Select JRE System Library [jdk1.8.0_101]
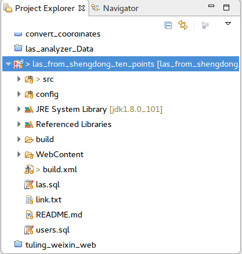Screen dimensions: 242x254 click(x=99, y=109)
